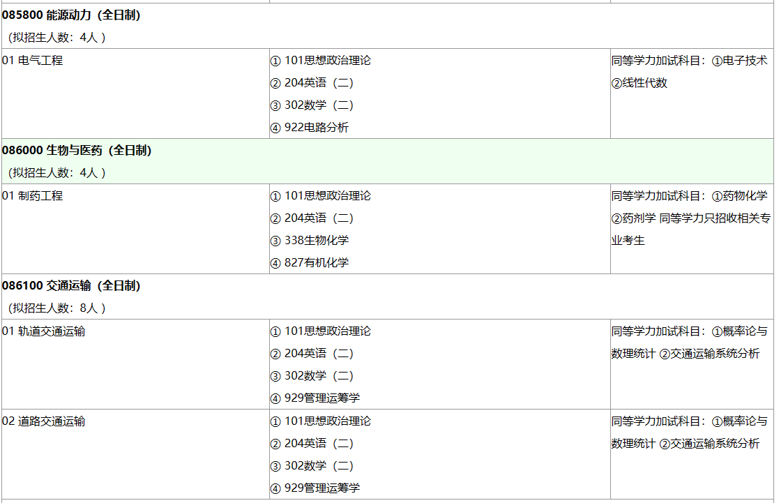The height and width of the screenshot is (503, 779).
Task: Click 101思想政治理论 under 电气工程
Action: click(x=327, y=61)
